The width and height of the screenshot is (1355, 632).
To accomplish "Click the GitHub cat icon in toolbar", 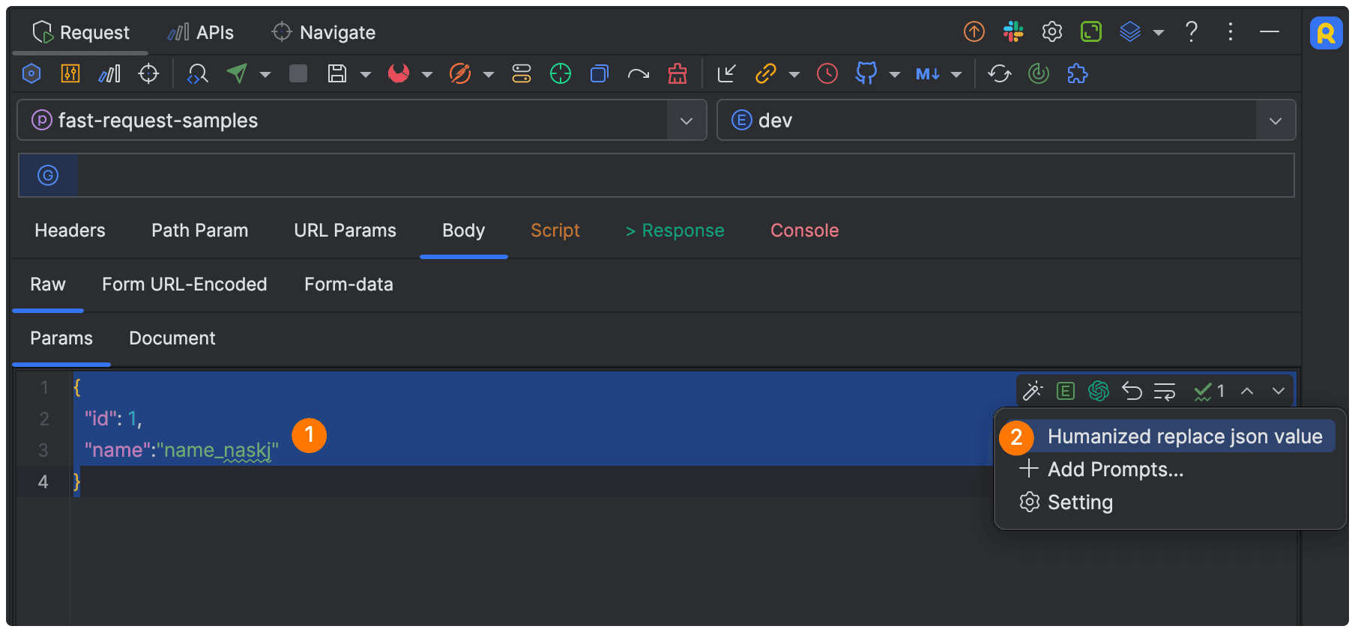I will point(866,73).
